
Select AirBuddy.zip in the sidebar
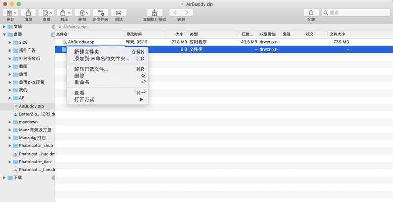(31, 106)
